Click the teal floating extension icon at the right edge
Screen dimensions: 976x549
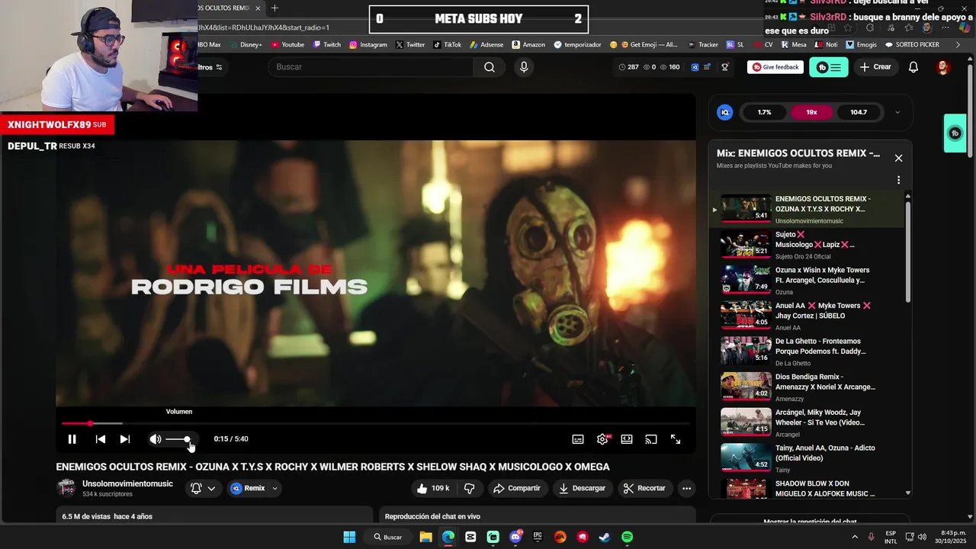pyautogui.click(x=955, y=133)
